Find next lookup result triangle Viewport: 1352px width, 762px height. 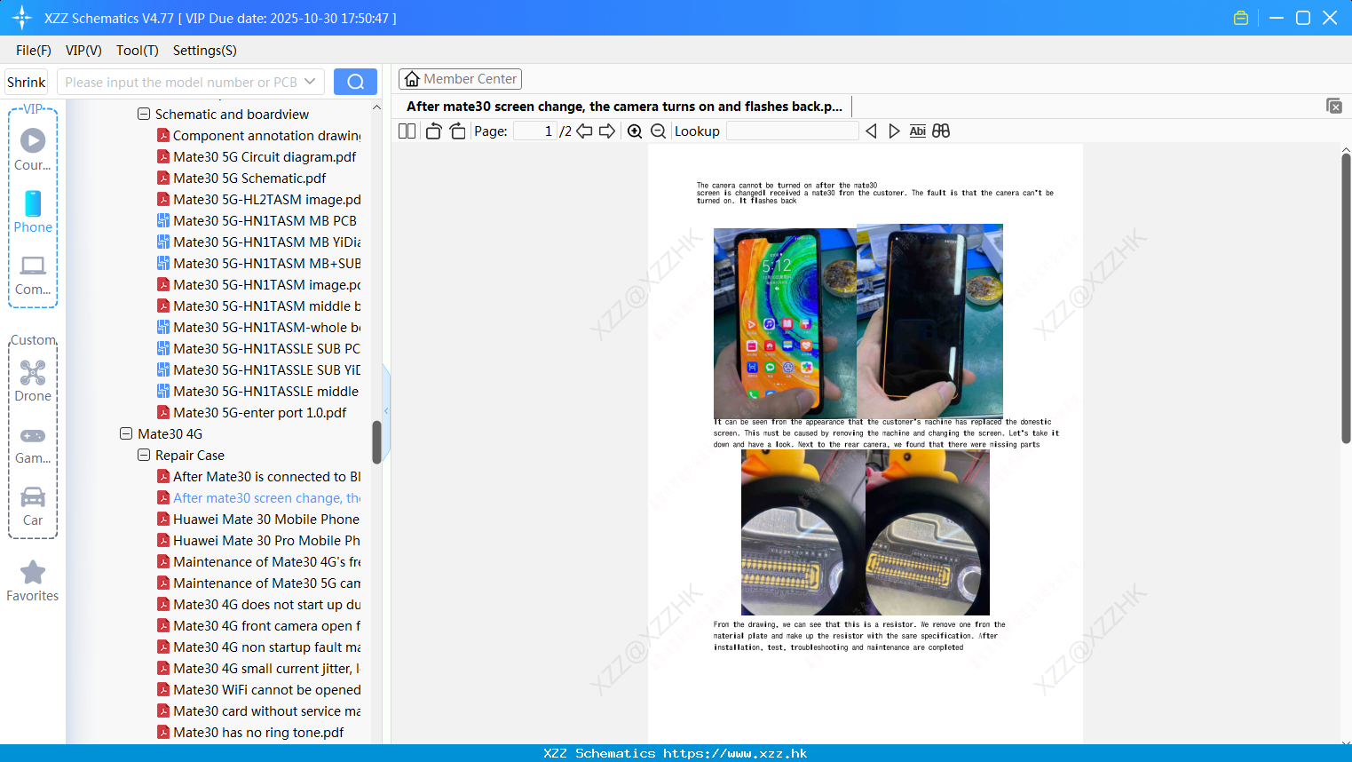tap(894, 131)
